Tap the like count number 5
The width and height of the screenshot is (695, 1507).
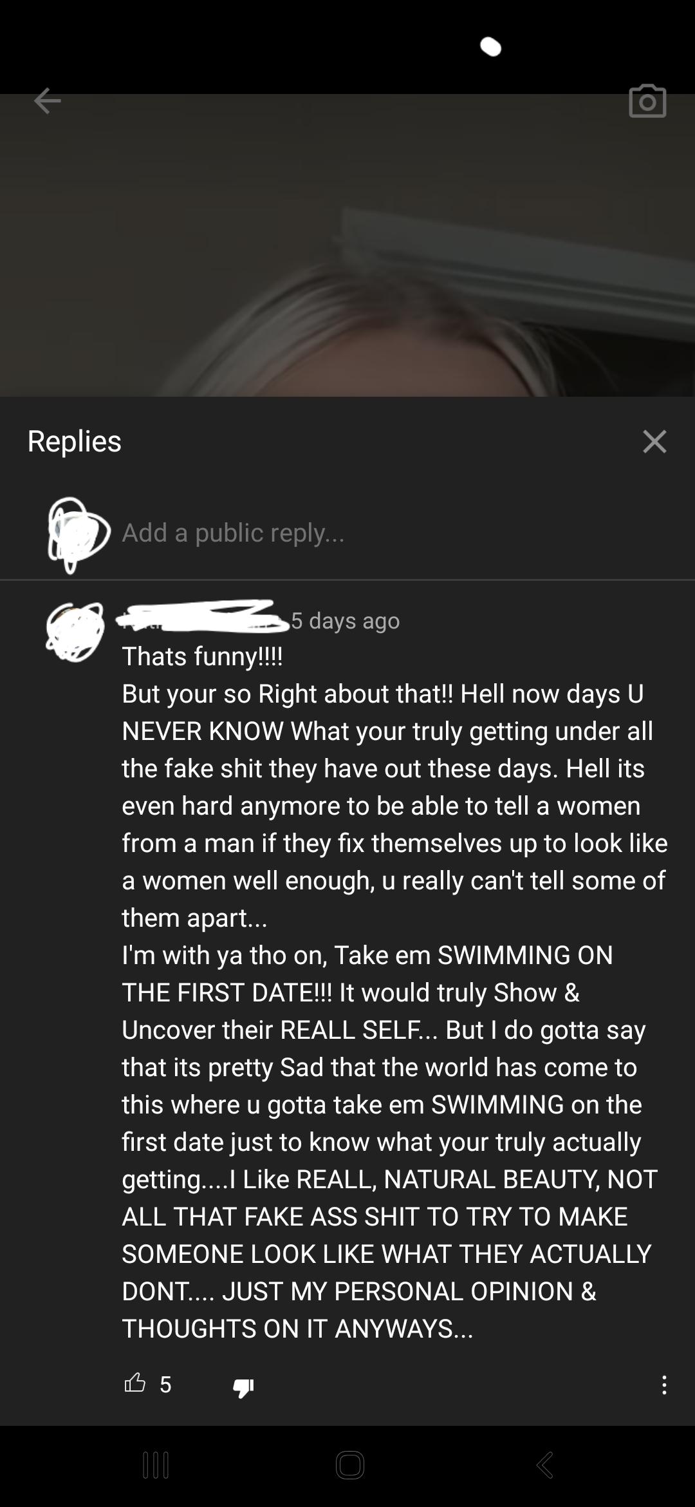(x=165, y=1384)
